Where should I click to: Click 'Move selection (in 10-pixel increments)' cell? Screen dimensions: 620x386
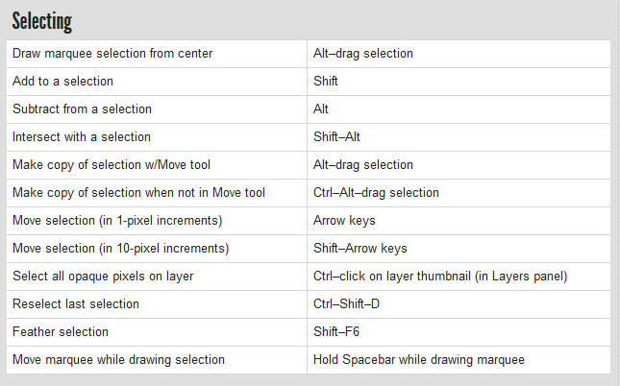(x=120, y=249)
